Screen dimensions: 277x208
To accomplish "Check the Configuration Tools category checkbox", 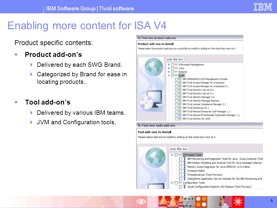I will pos(176,183).
